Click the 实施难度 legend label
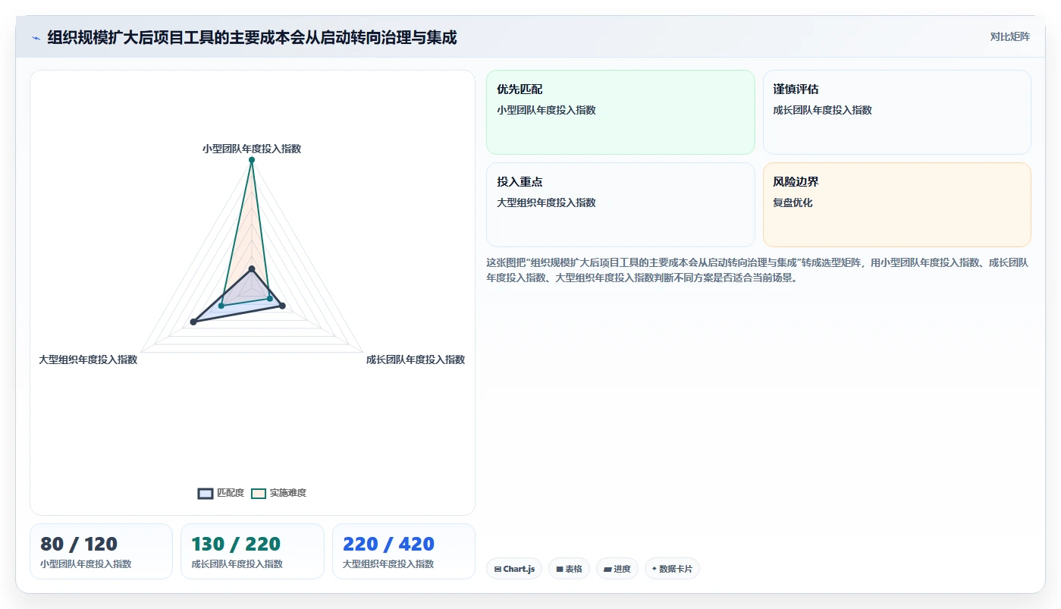Viewport: 1061px width, 609px height. point(288,493)
